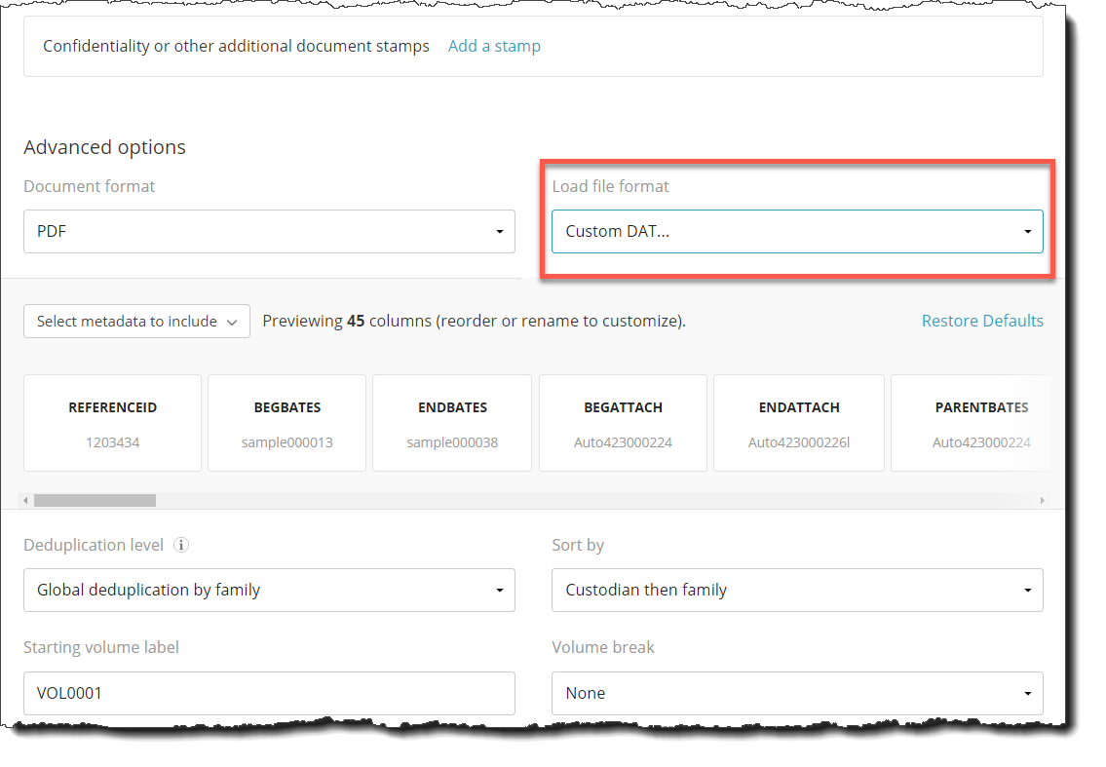Click the horizontal scrollbar below the metadata columns

click(95, 499)
